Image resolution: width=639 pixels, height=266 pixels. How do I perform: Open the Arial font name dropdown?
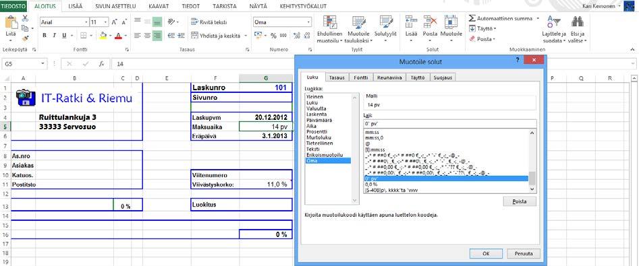pos(86,22)
